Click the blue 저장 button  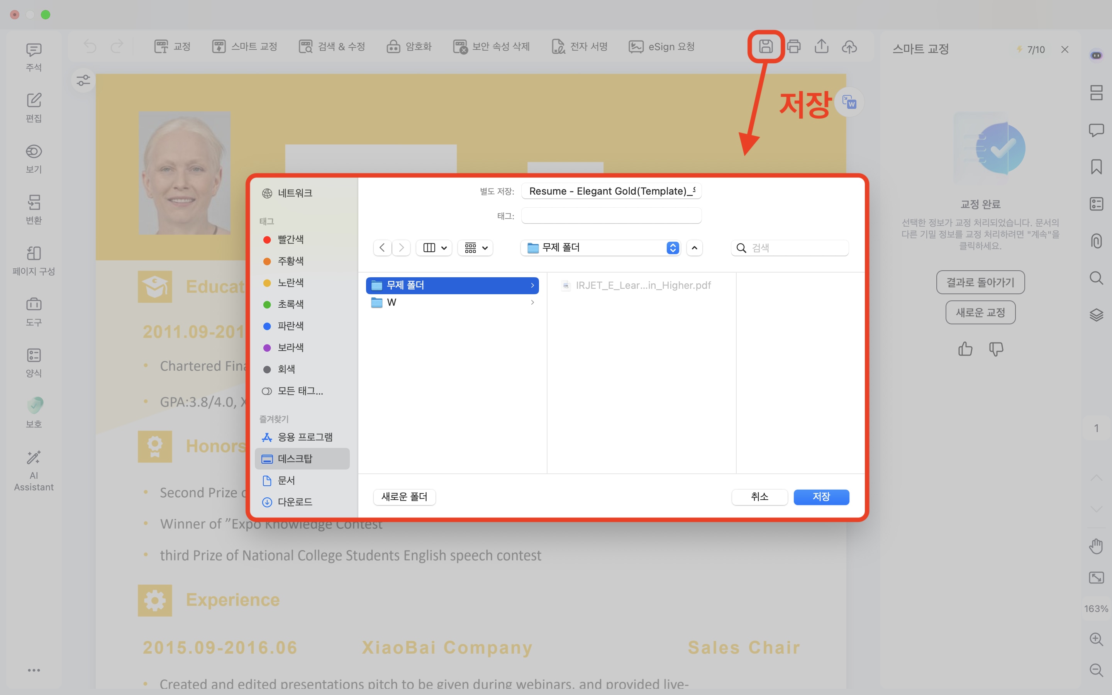point(821,497)
